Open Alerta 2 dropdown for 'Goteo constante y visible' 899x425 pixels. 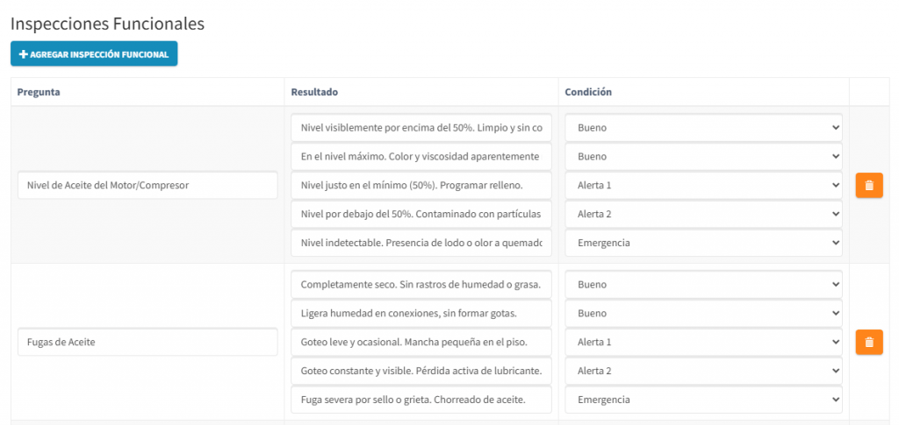pyautogui.click(x=703, y=371)
